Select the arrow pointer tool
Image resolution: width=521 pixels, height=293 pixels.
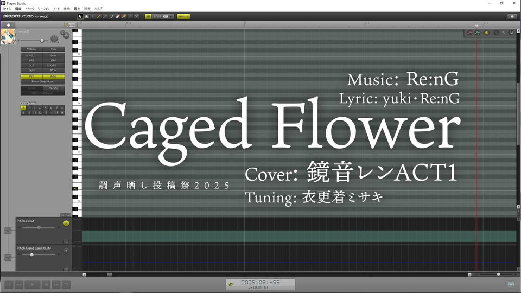[80, 16]
